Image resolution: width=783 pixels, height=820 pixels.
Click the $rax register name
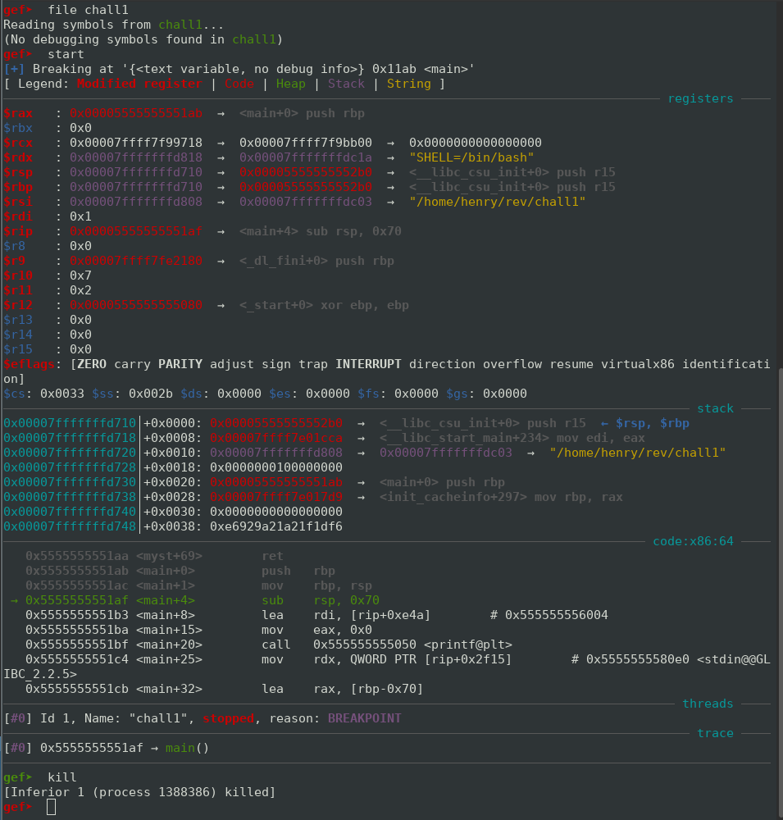pos(18,113)
